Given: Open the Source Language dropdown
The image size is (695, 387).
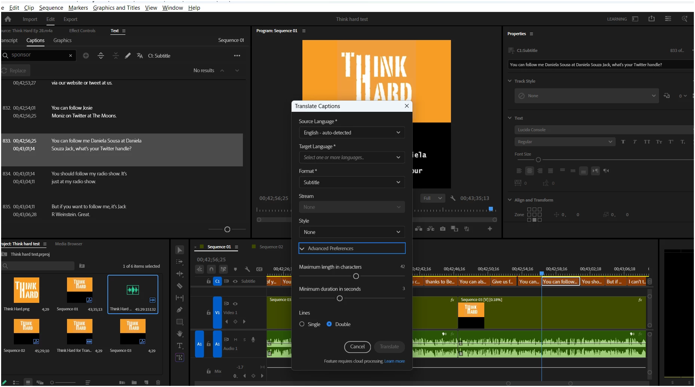Looking at the screenshot, I should click(352, 133).
